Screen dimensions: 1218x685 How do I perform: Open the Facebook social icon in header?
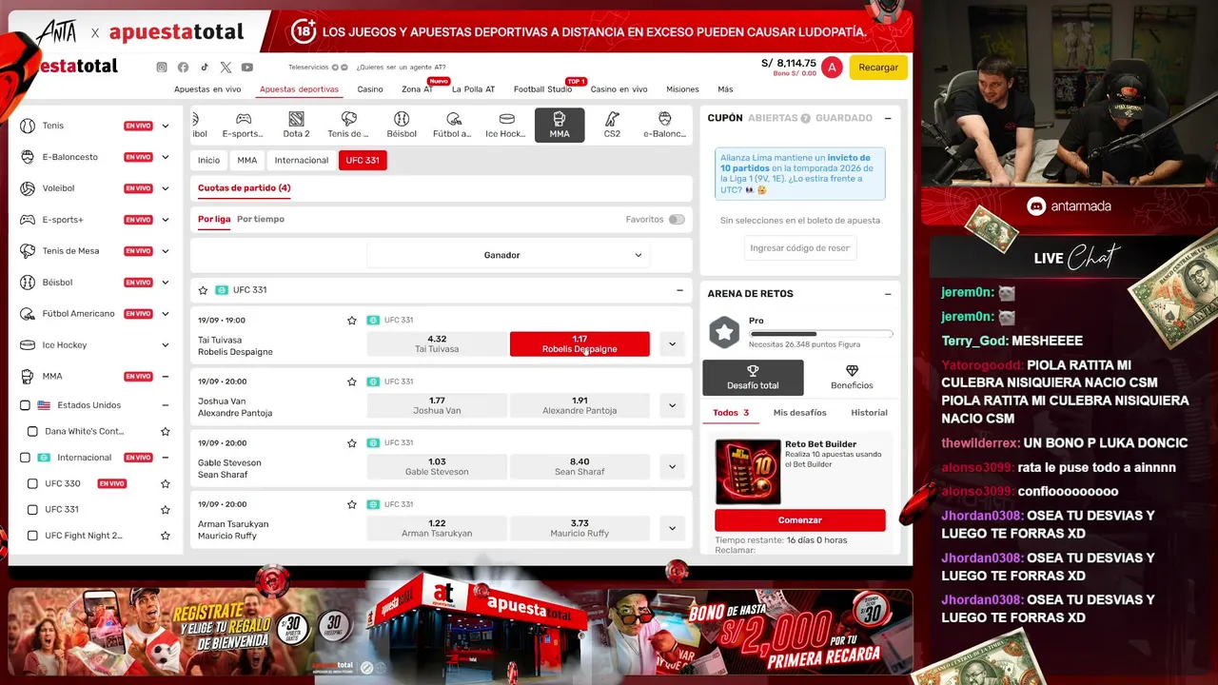tap(183, 68)
